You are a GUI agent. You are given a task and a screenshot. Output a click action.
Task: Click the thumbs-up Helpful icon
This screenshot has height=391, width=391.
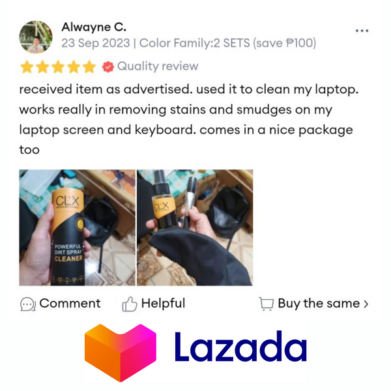130,304
